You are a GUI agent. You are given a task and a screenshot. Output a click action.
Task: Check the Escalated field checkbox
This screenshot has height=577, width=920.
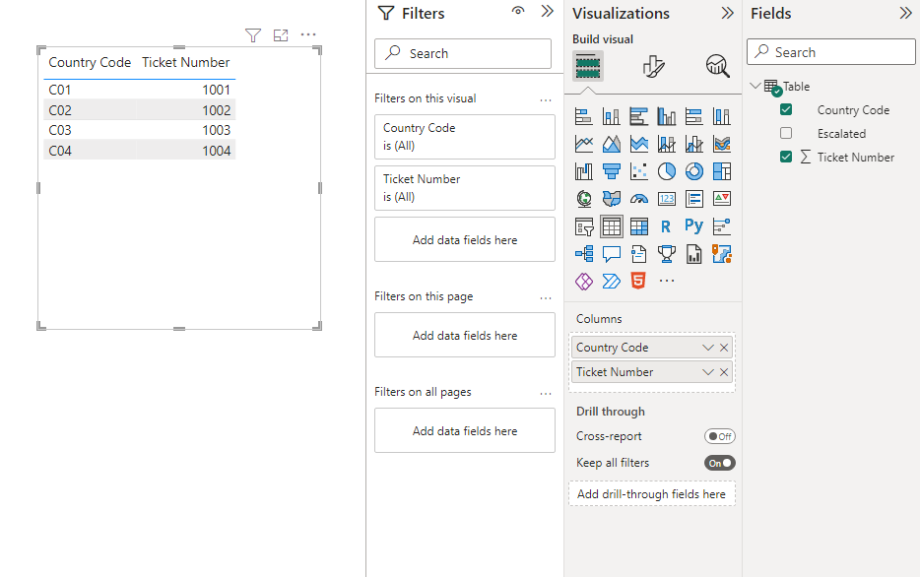coord(786,133)
